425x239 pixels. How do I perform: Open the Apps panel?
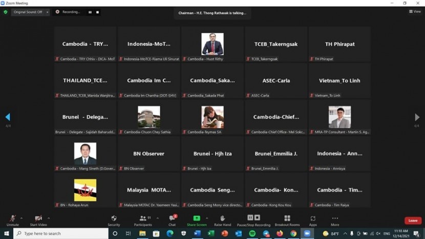coord(313,220)
